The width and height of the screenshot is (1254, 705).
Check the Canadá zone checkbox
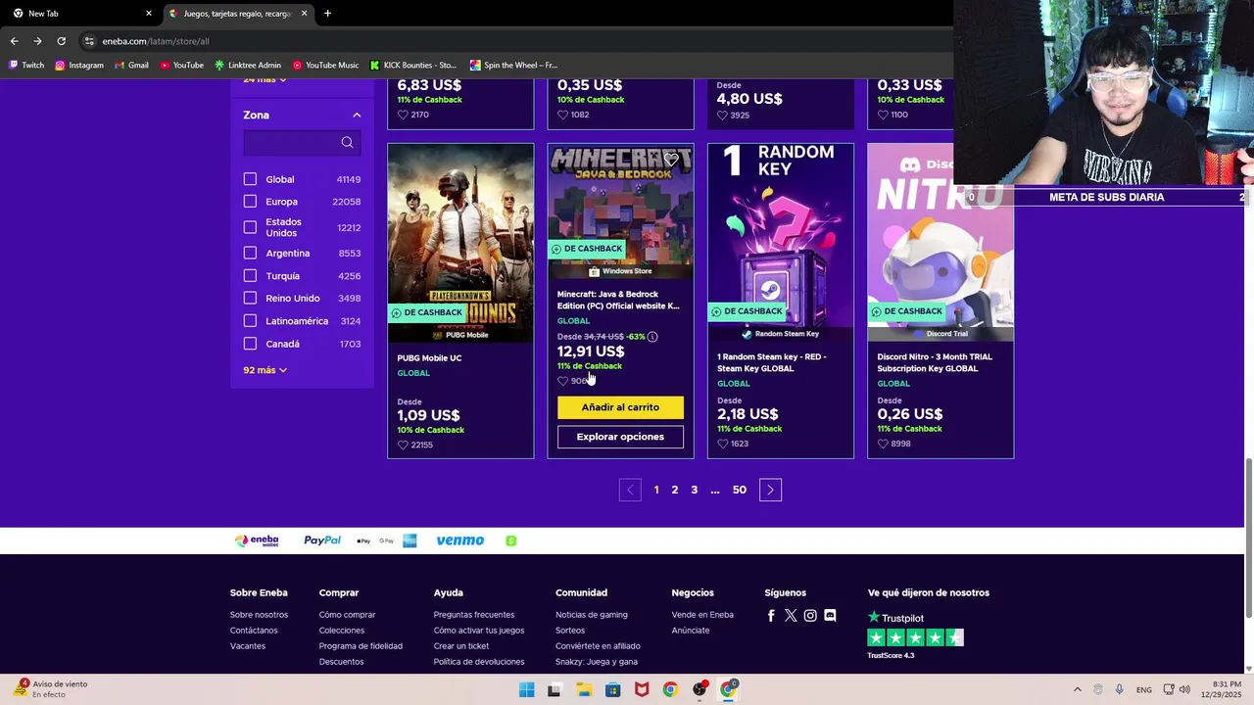point(250,344)
